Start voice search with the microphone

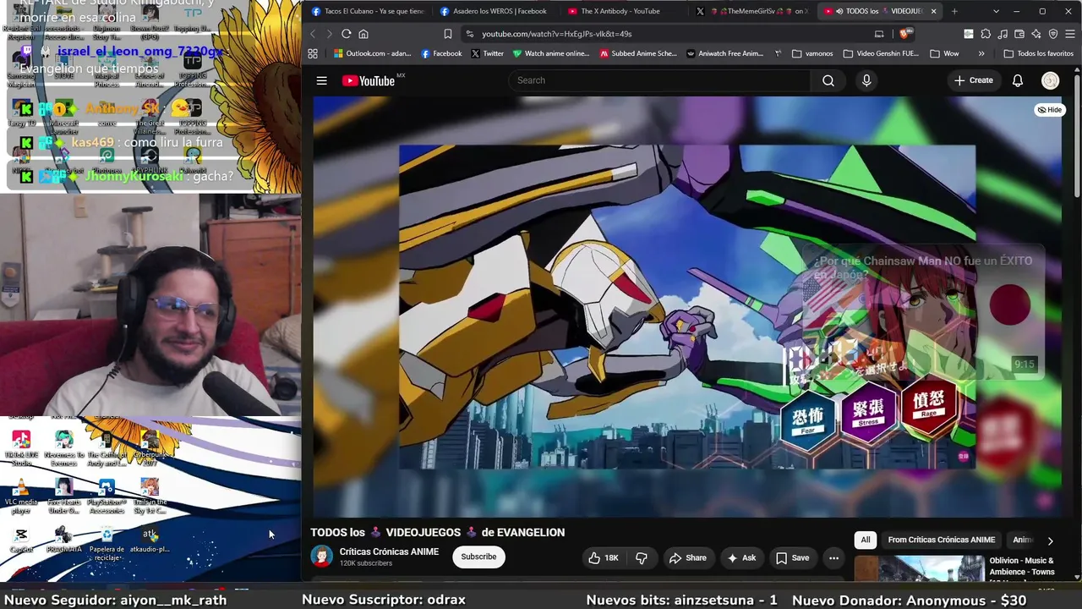point(866,80)
